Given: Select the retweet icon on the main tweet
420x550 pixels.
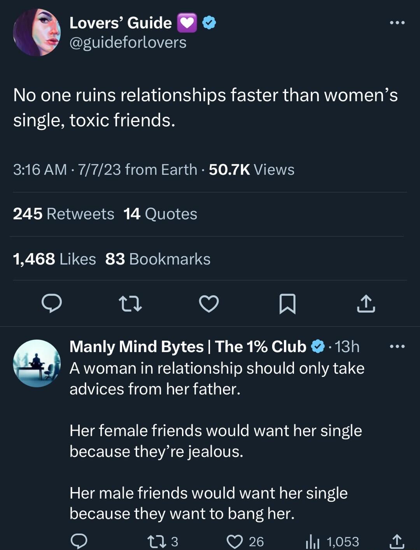Looking at the screenshot, I should click(129, 305).
